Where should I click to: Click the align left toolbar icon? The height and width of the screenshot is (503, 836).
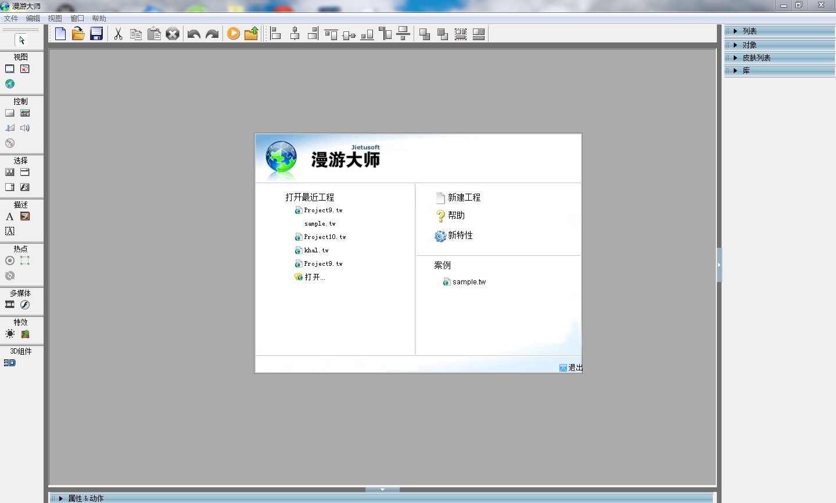click(276, 34)
